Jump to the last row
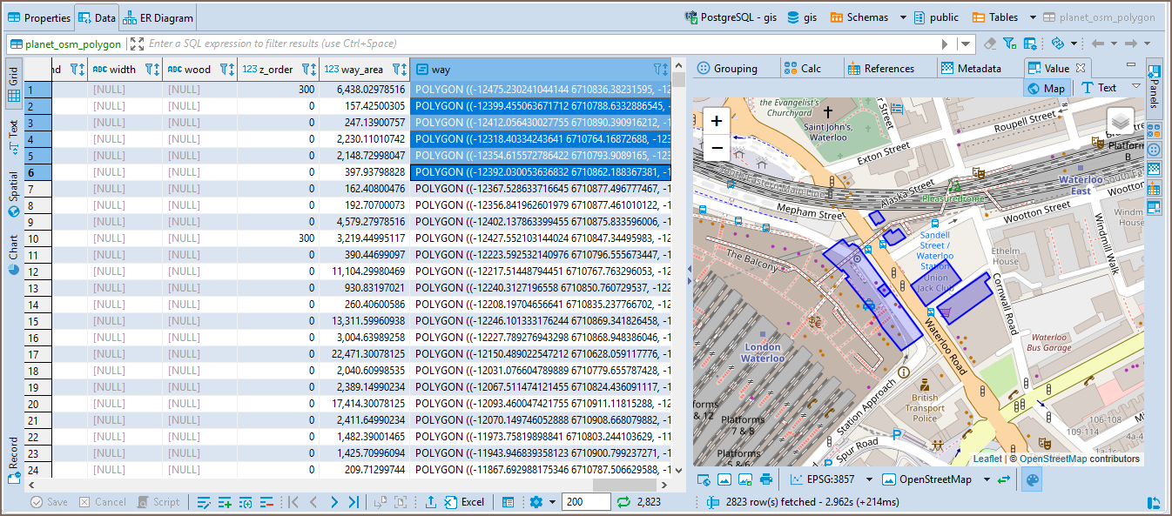Screen dimensions: 1172x516 point(354,502)
